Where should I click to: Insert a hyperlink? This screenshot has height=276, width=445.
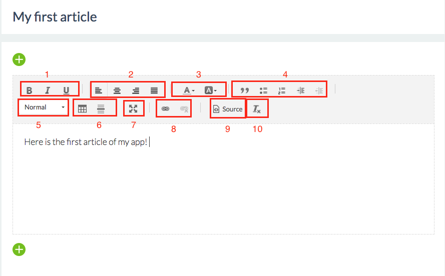[x=166, y=109]
